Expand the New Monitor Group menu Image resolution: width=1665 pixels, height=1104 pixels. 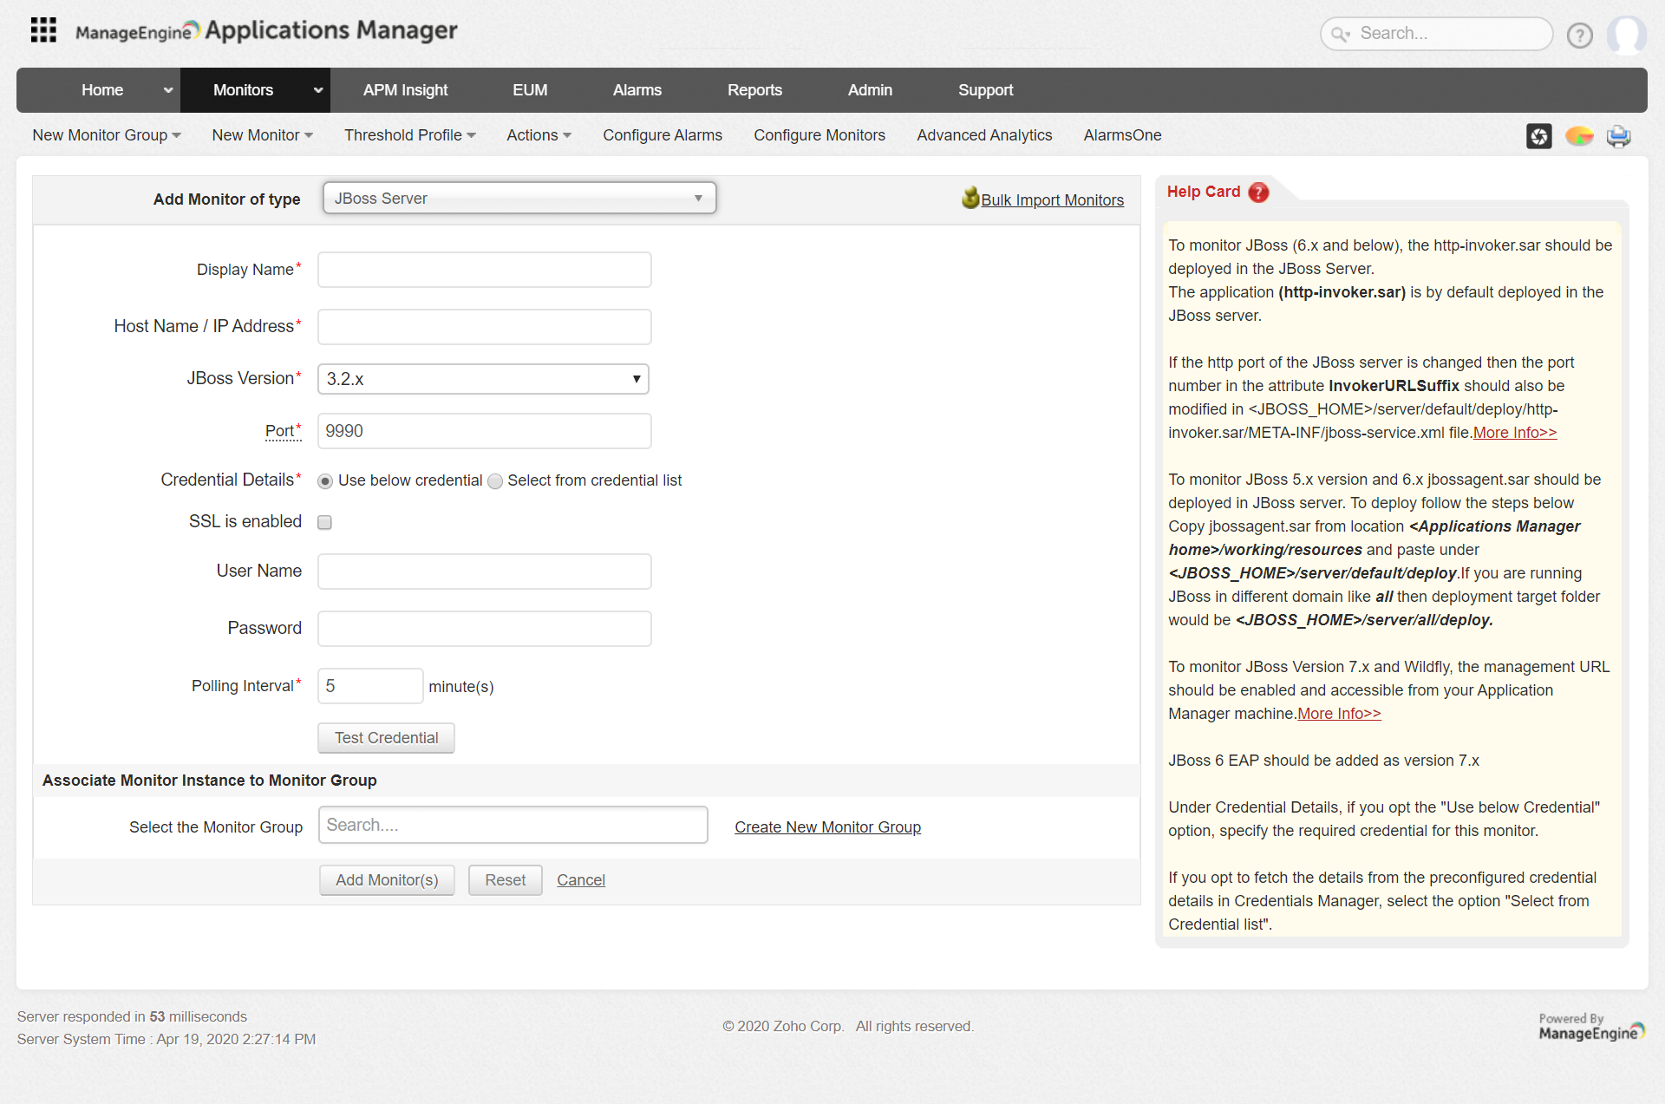pyautogui.click(x=106, y=135)
